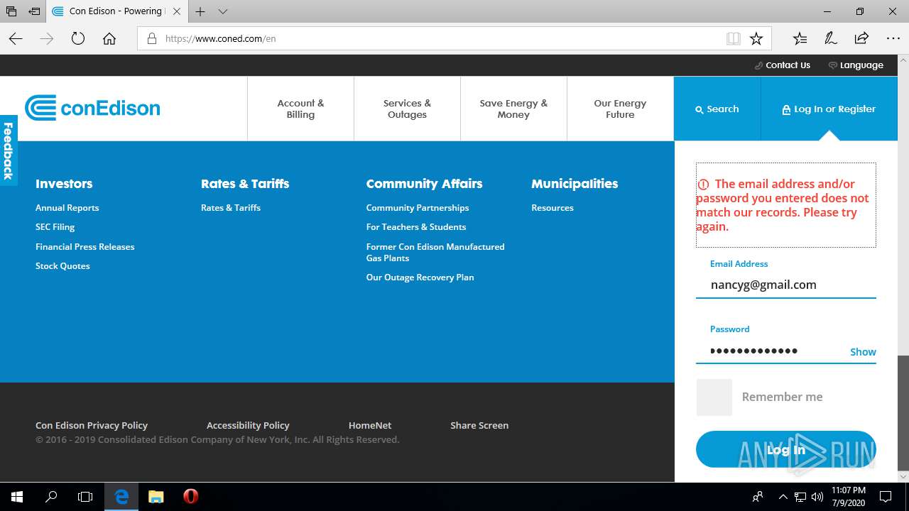Add page to favorites star

click(x=756, y=39)
